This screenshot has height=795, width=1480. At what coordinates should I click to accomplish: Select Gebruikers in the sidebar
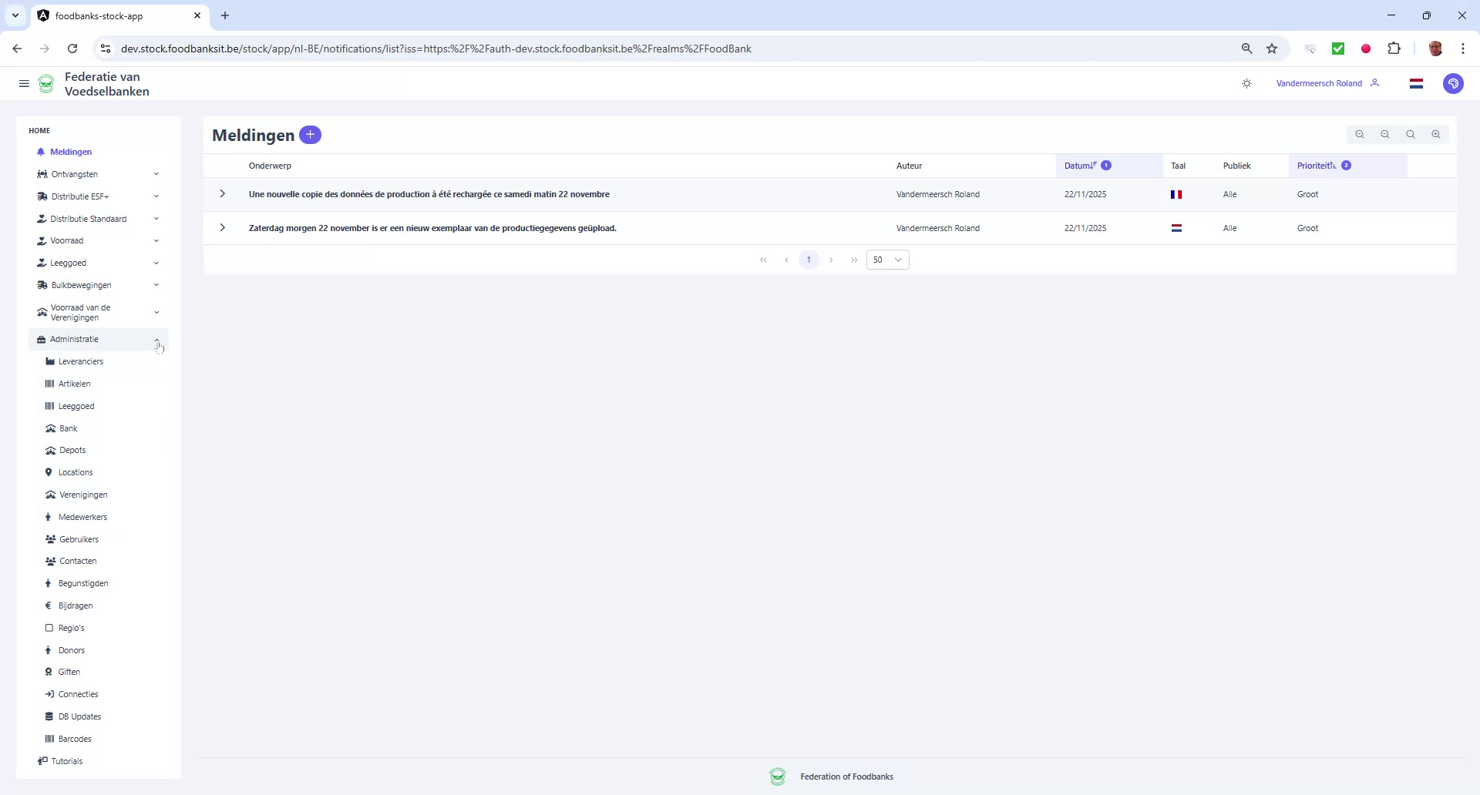tap(79, 539)
